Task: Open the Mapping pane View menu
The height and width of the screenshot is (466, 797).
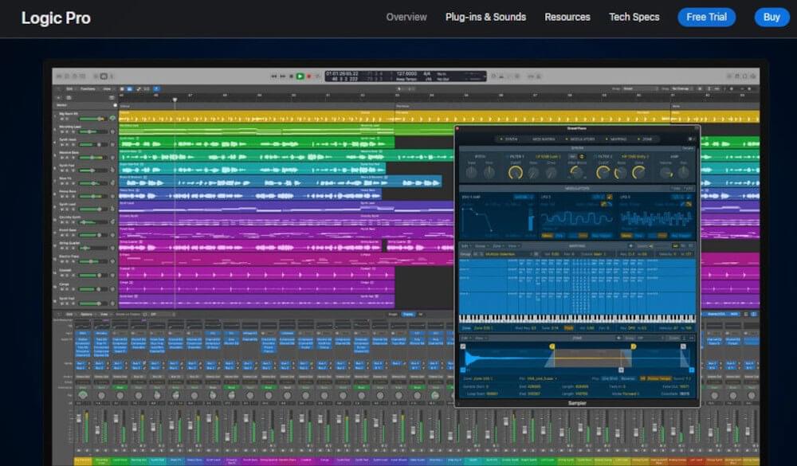Action: (x=514, y=246)
